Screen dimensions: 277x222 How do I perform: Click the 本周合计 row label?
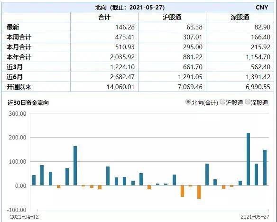(x=19, y=37)
